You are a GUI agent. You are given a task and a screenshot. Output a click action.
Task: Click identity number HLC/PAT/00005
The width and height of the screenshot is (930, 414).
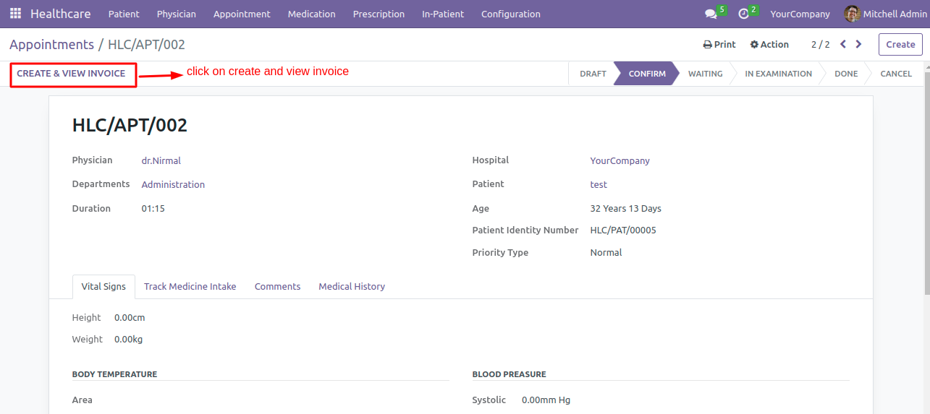click(623, 230)
